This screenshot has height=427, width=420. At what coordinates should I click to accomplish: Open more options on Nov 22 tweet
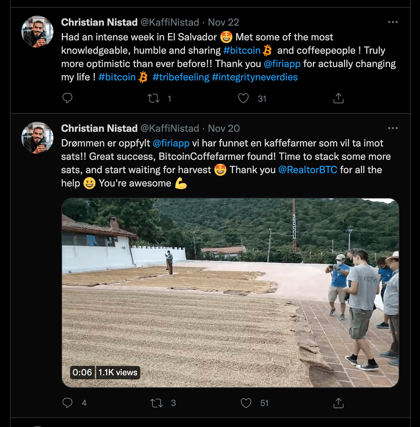coord(393,22)
